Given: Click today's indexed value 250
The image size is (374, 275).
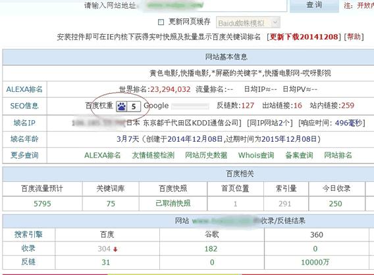Looking at the screenshot, I should [336, 203].
